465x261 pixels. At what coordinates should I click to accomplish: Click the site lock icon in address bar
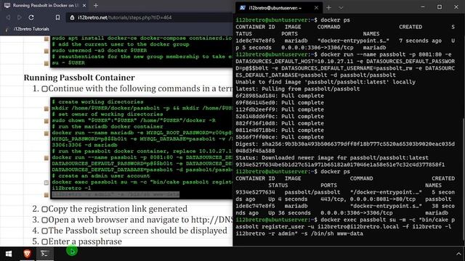pos(72,17)
